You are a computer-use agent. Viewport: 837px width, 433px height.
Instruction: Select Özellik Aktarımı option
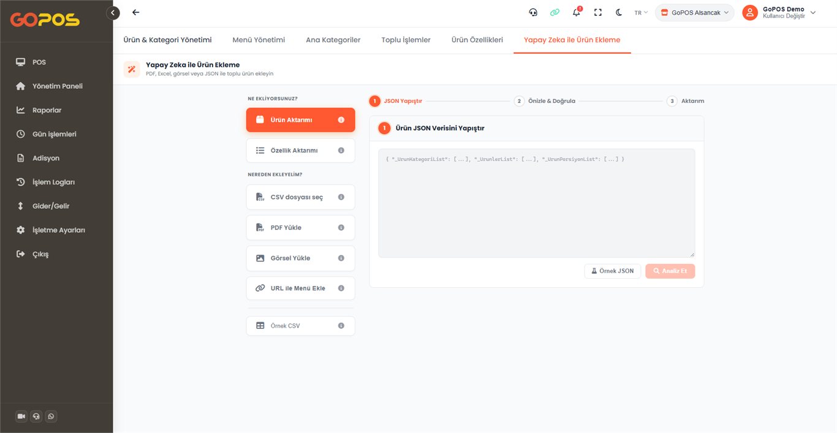pos(300,151)
